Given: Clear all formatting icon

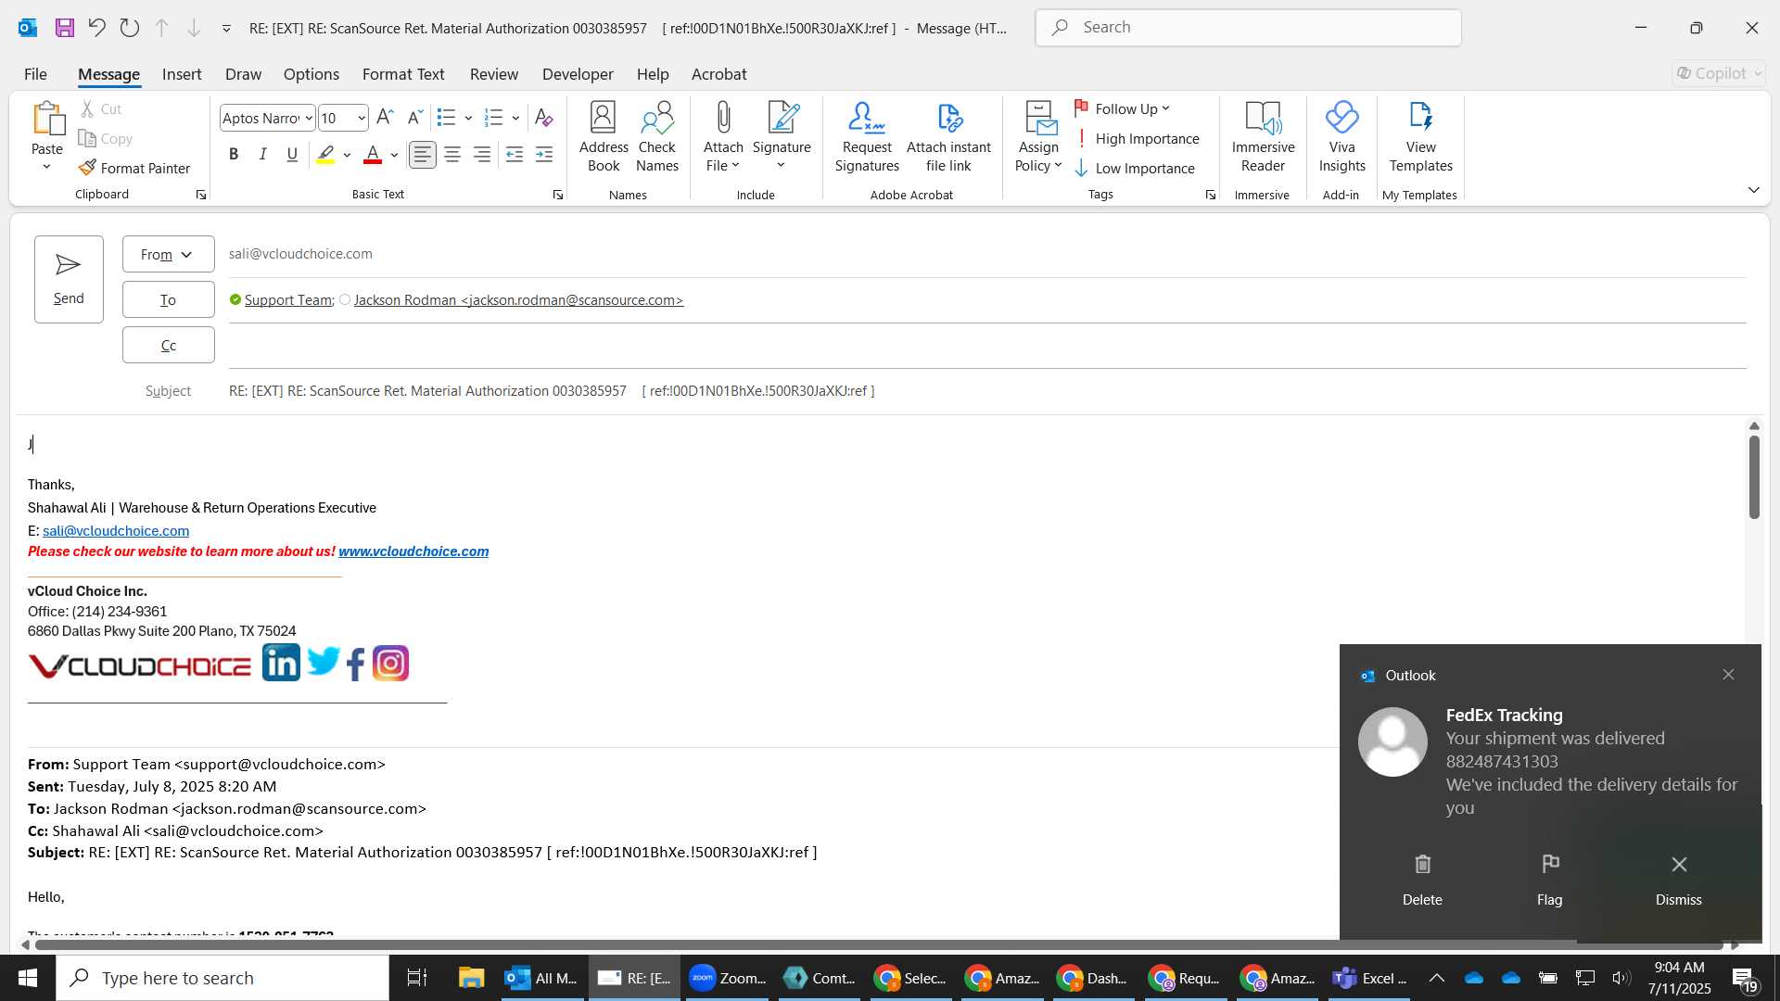Looking at the screenshot, I should coord(544,118).
